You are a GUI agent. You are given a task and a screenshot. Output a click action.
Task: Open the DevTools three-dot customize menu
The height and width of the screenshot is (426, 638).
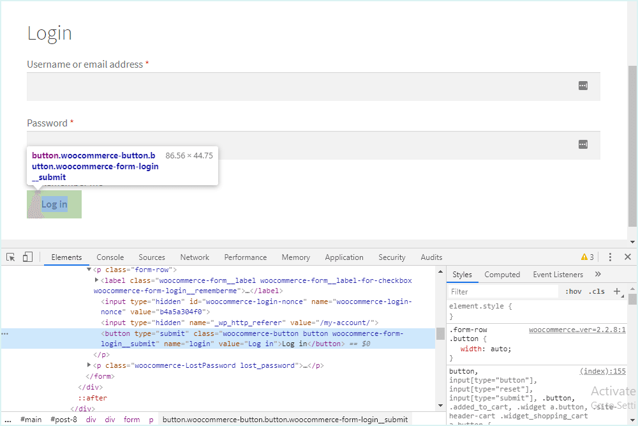[610, 257]
